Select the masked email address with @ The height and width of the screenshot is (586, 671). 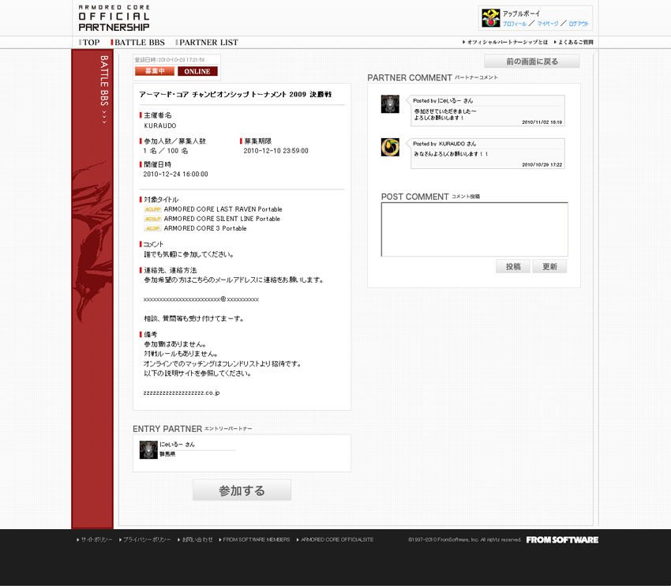201,299
